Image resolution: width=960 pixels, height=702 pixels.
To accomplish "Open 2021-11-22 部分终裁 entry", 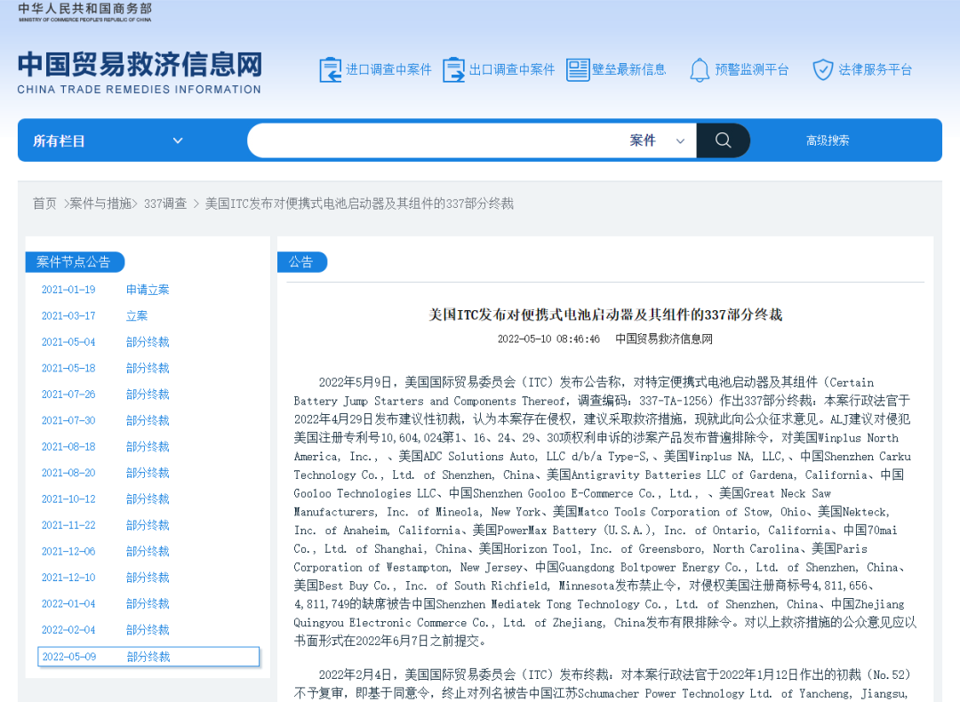I will (105, 525).
